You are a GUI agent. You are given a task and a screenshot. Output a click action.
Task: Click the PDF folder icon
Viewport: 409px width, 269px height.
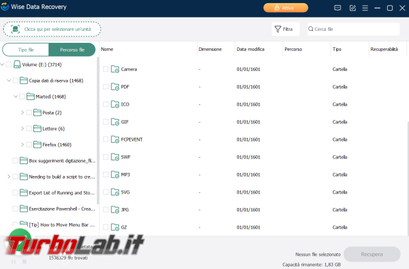point(115,87)
